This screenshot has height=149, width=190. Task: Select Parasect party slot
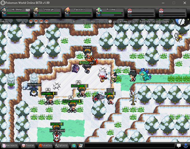pos(79,12)
